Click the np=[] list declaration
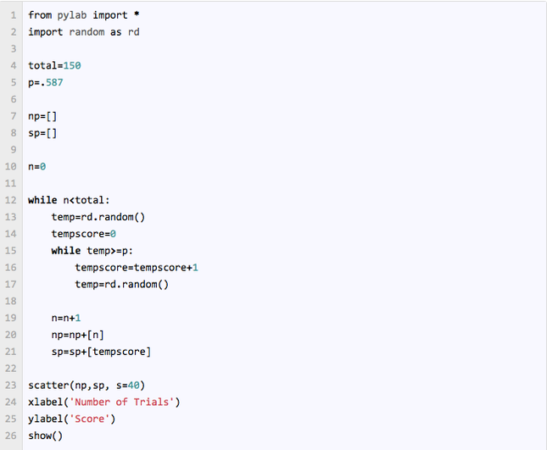Screen dimensions: 547x450 (42, 116)
